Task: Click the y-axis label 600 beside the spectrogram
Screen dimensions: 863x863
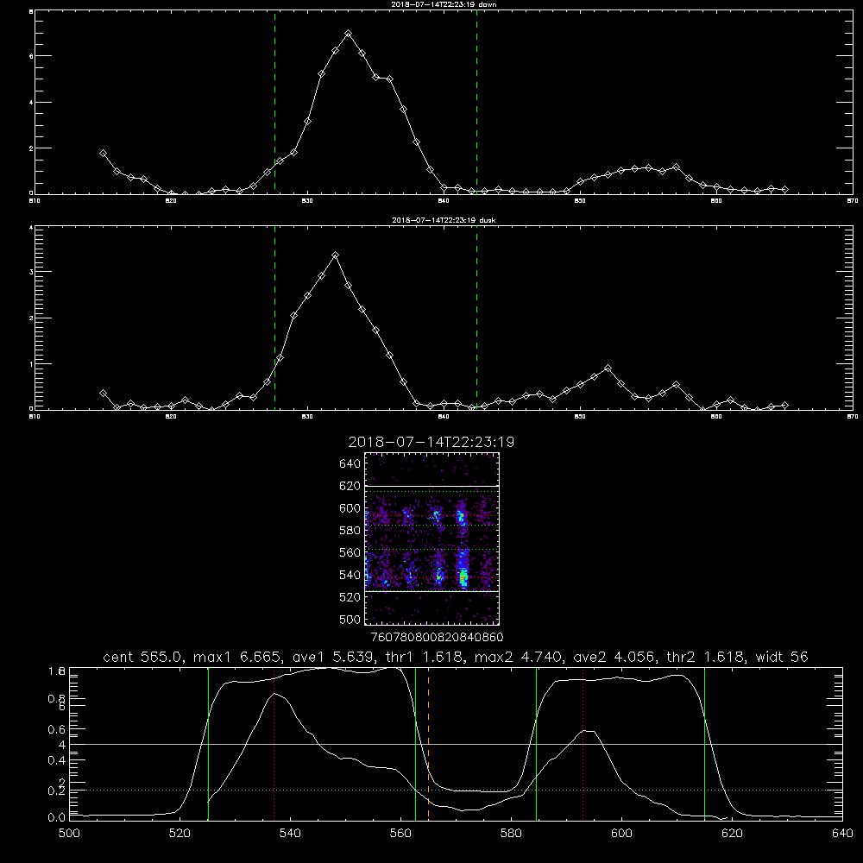Action: click(x=350, y=508)
